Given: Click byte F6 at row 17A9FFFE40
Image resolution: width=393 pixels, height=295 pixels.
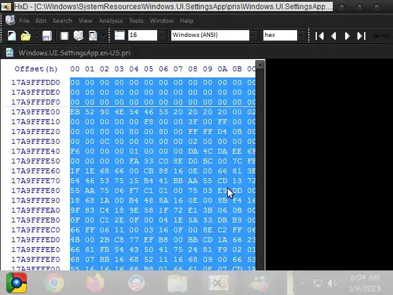Looking at the screenshot, I should pos(75,151).
